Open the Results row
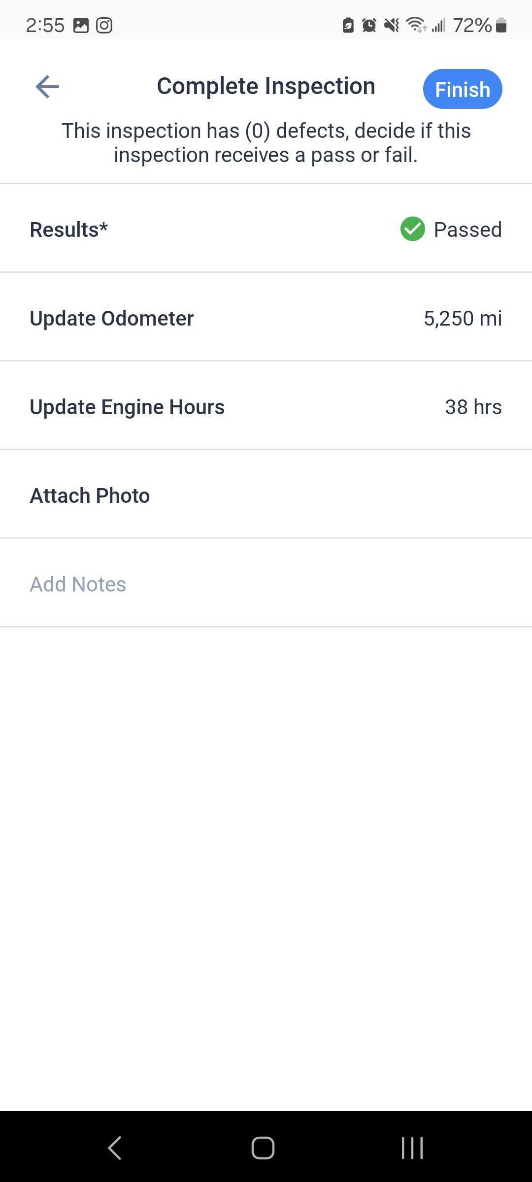 [266, 228]
